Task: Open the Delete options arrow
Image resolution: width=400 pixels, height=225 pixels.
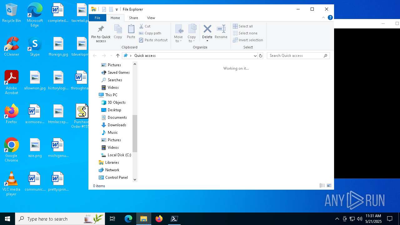Action: (x=207, y=41)
